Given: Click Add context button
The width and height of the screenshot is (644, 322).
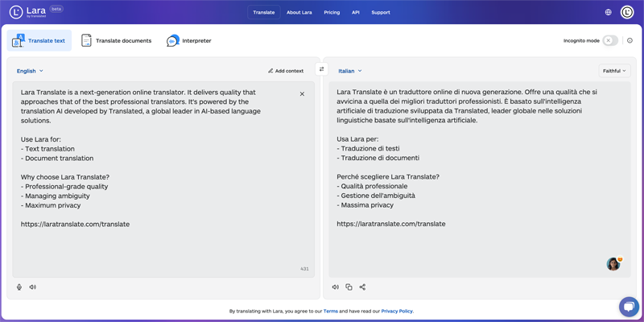Looking at the screenshot, I should tap(286, 71).
